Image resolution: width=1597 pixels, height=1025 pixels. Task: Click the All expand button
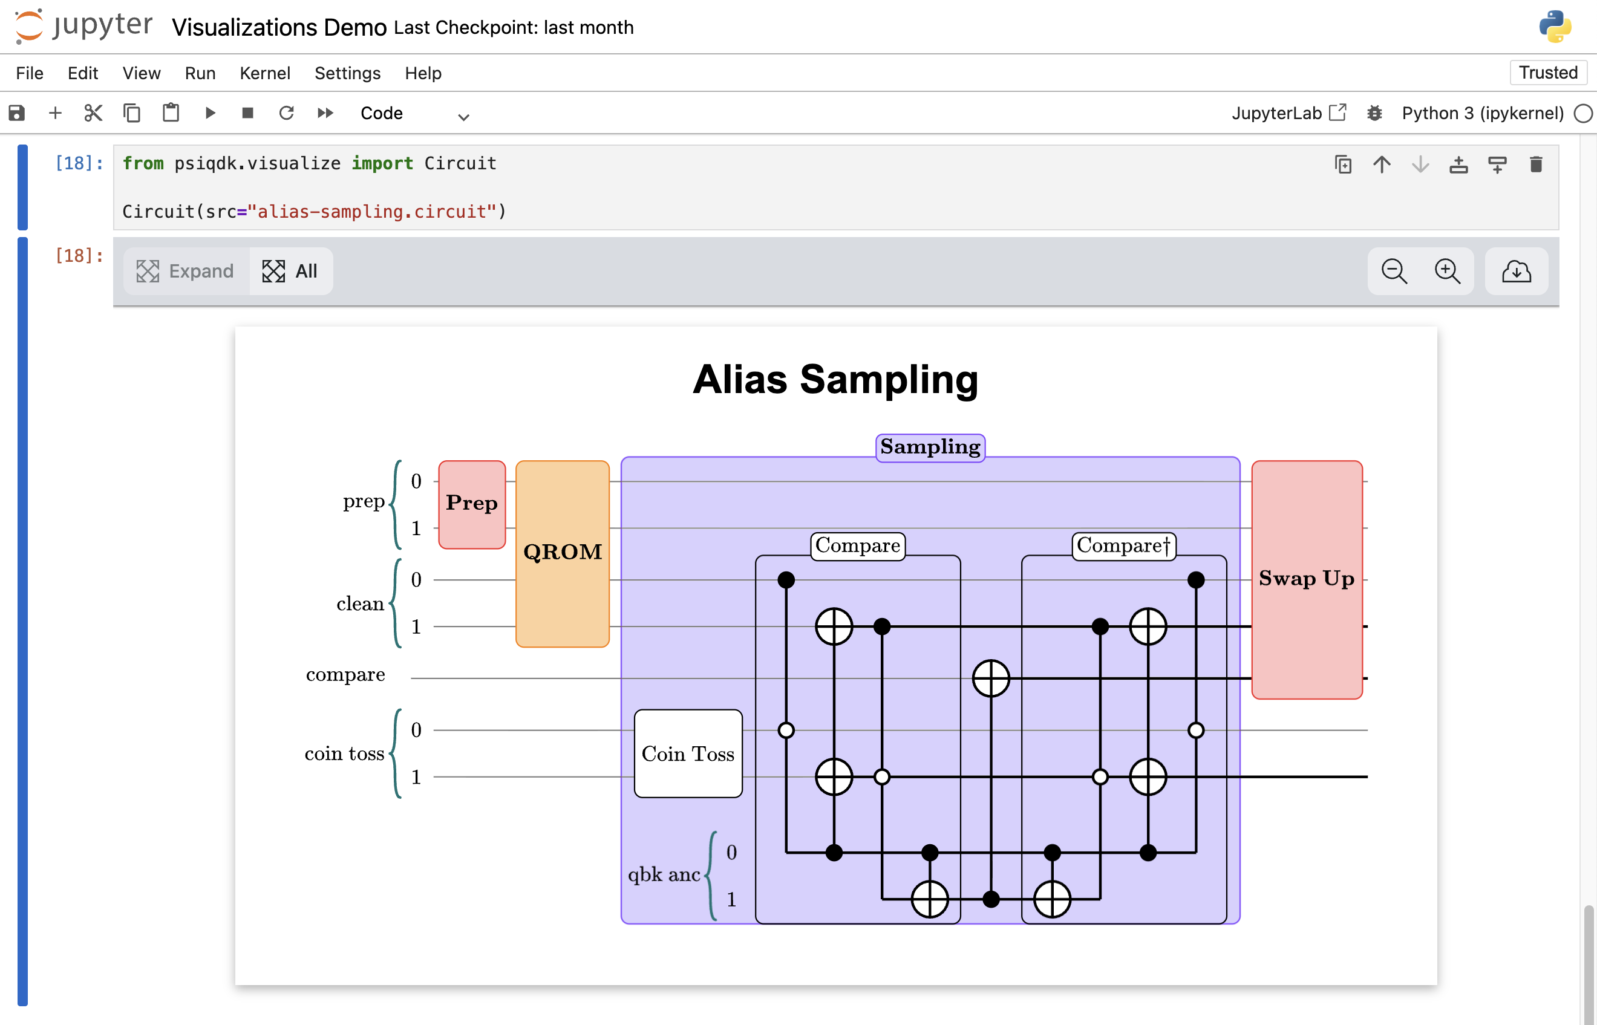click(x=291, y=271)
